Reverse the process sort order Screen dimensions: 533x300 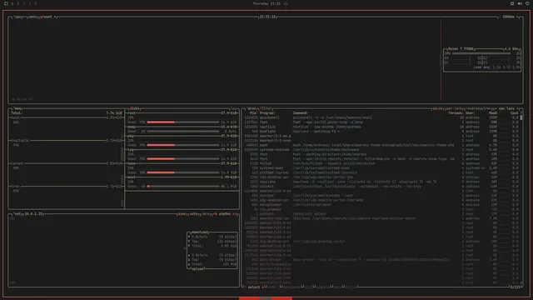tap(473, 108)
